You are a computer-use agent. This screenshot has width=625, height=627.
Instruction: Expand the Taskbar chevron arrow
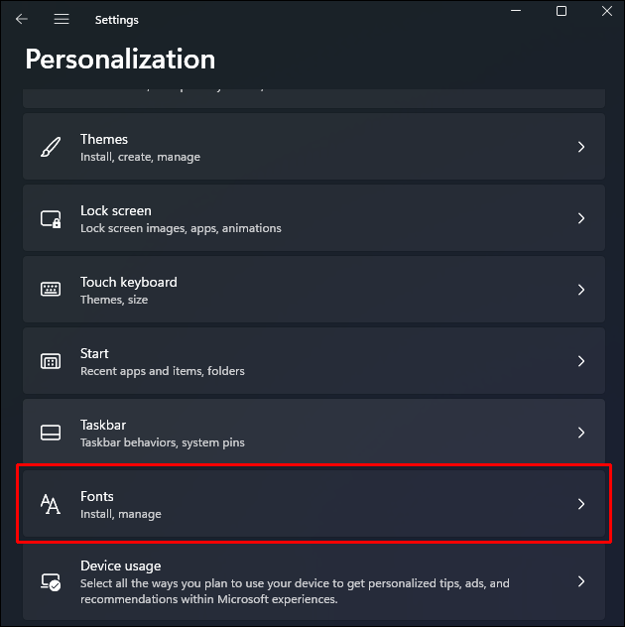tap(581, 433)
